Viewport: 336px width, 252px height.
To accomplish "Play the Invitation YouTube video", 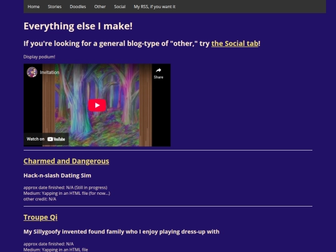I will [97, 105].
